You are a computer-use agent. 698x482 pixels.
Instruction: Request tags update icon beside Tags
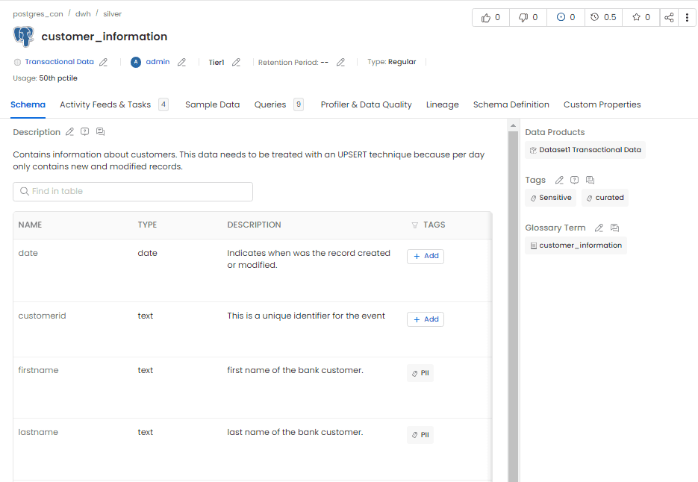click(x=574, y=180)
